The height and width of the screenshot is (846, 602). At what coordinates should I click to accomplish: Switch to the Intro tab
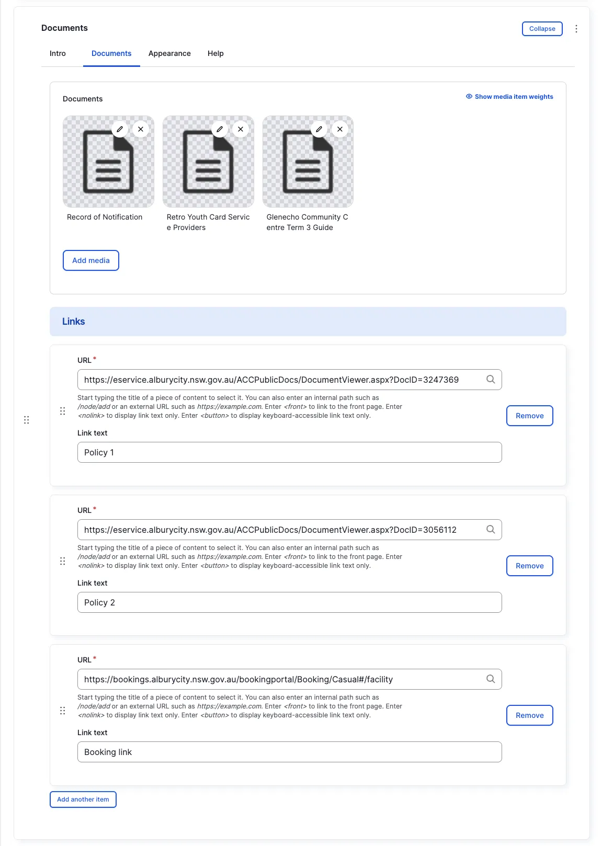[x=58, y=53]
